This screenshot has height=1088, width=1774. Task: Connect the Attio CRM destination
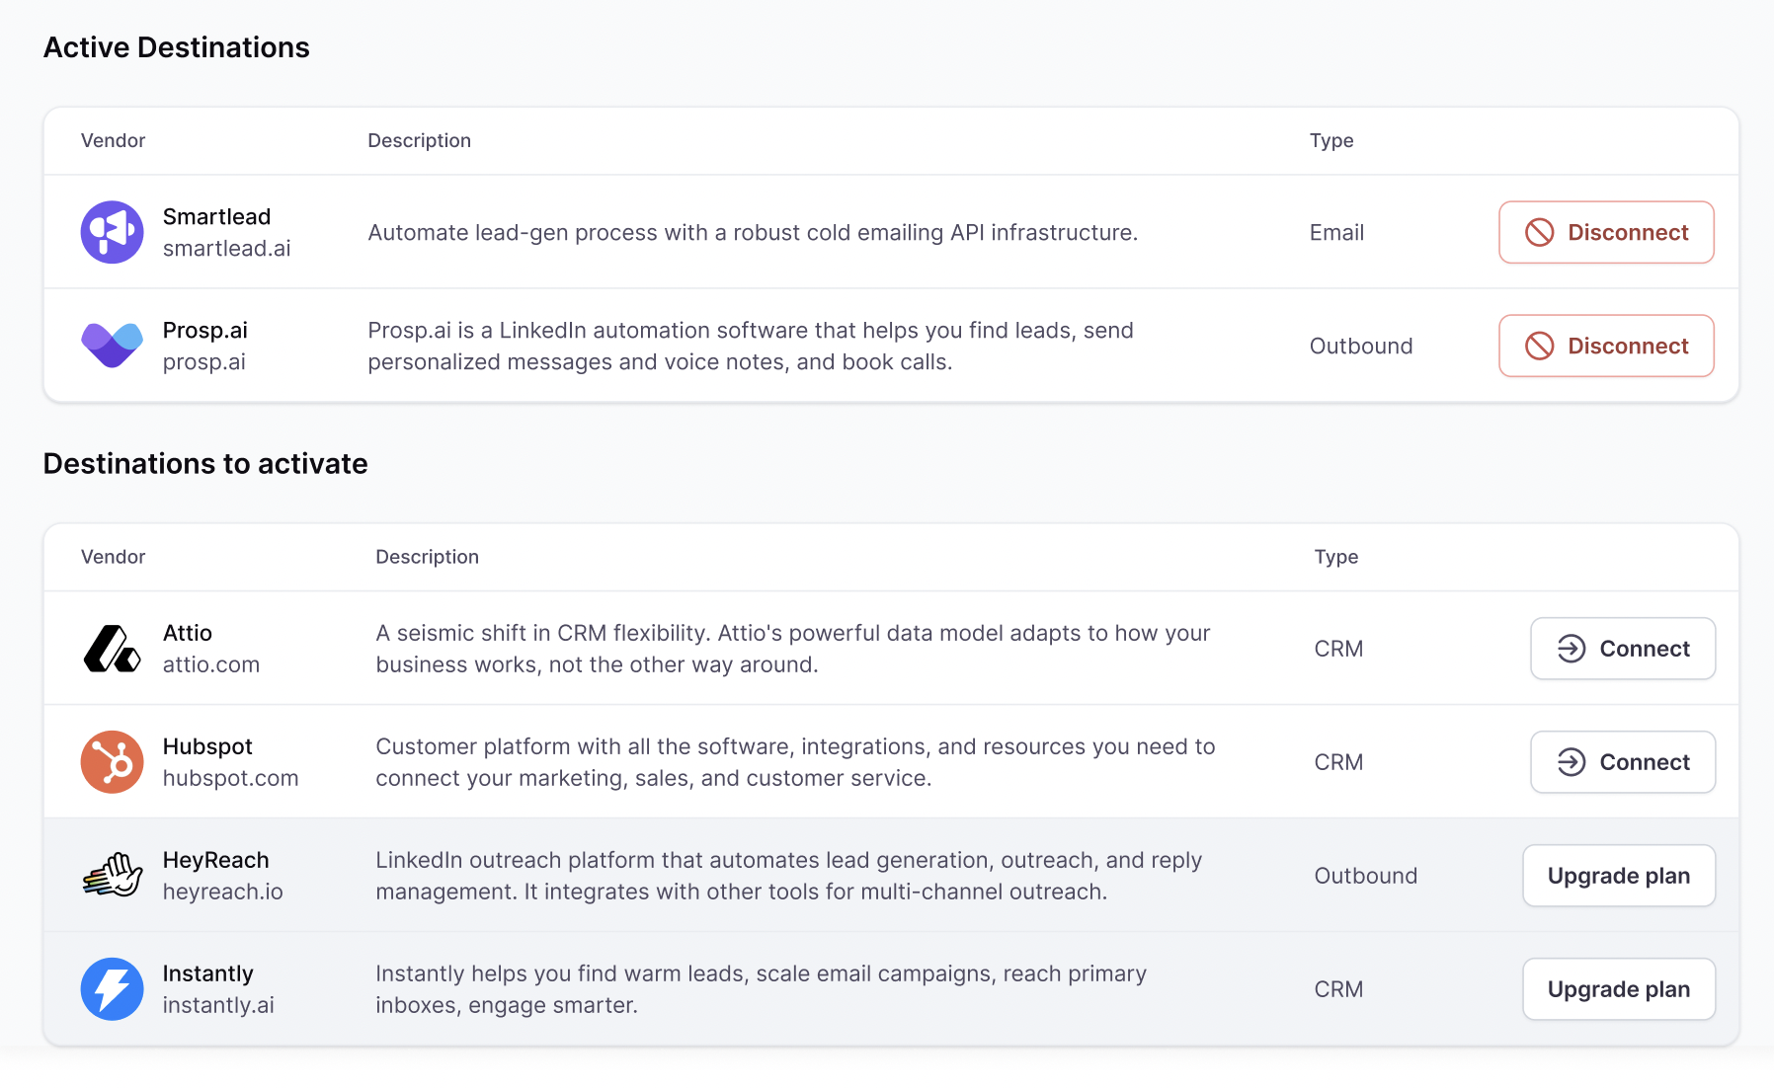point(1622,649)
